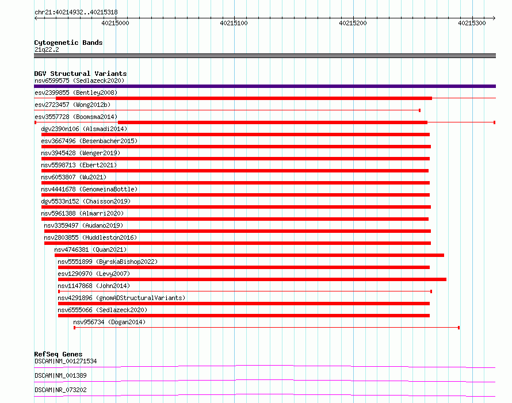Select the red nsv3945428 variant bar
512x403 pixels.
click(235, 159)
